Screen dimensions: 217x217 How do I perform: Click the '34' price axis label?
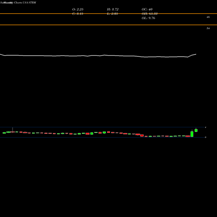208,28
